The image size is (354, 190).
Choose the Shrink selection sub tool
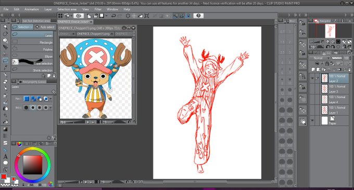(x=32, y=70)
